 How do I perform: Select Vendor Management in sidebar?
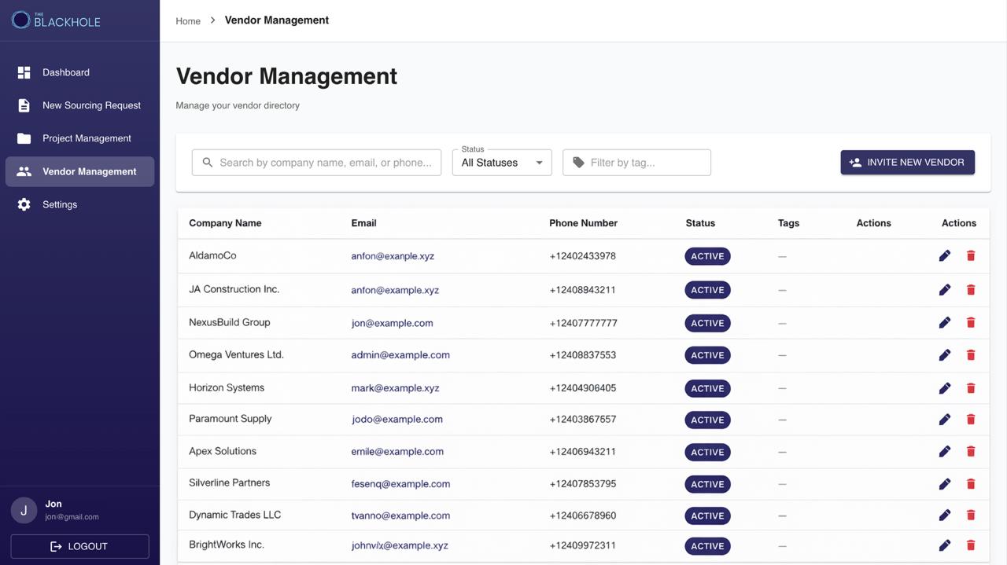tap(79, 171)
